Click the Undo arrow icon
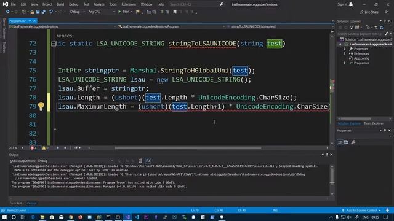This screenshot has width=394, height=221. [x=51, y=12]
